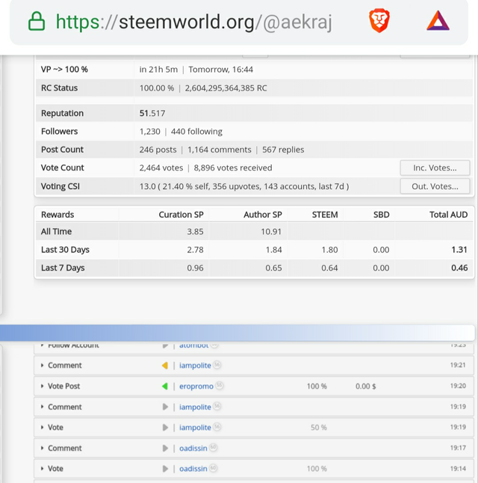Select Last 7 Days curation value 0.96
Screen dimensions: 478x483
point(195,268)
